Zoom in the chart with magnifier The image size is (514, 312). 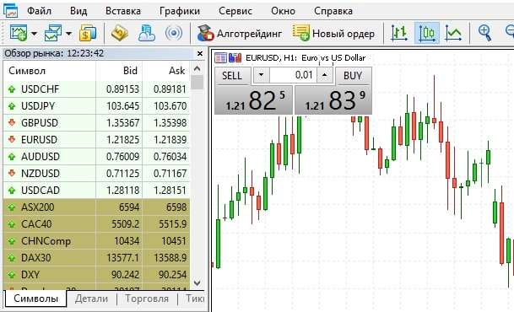484,33
